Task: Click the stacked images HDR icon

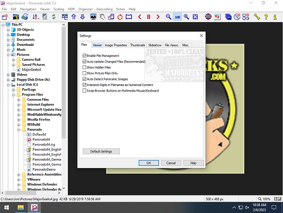Action: 228,17
